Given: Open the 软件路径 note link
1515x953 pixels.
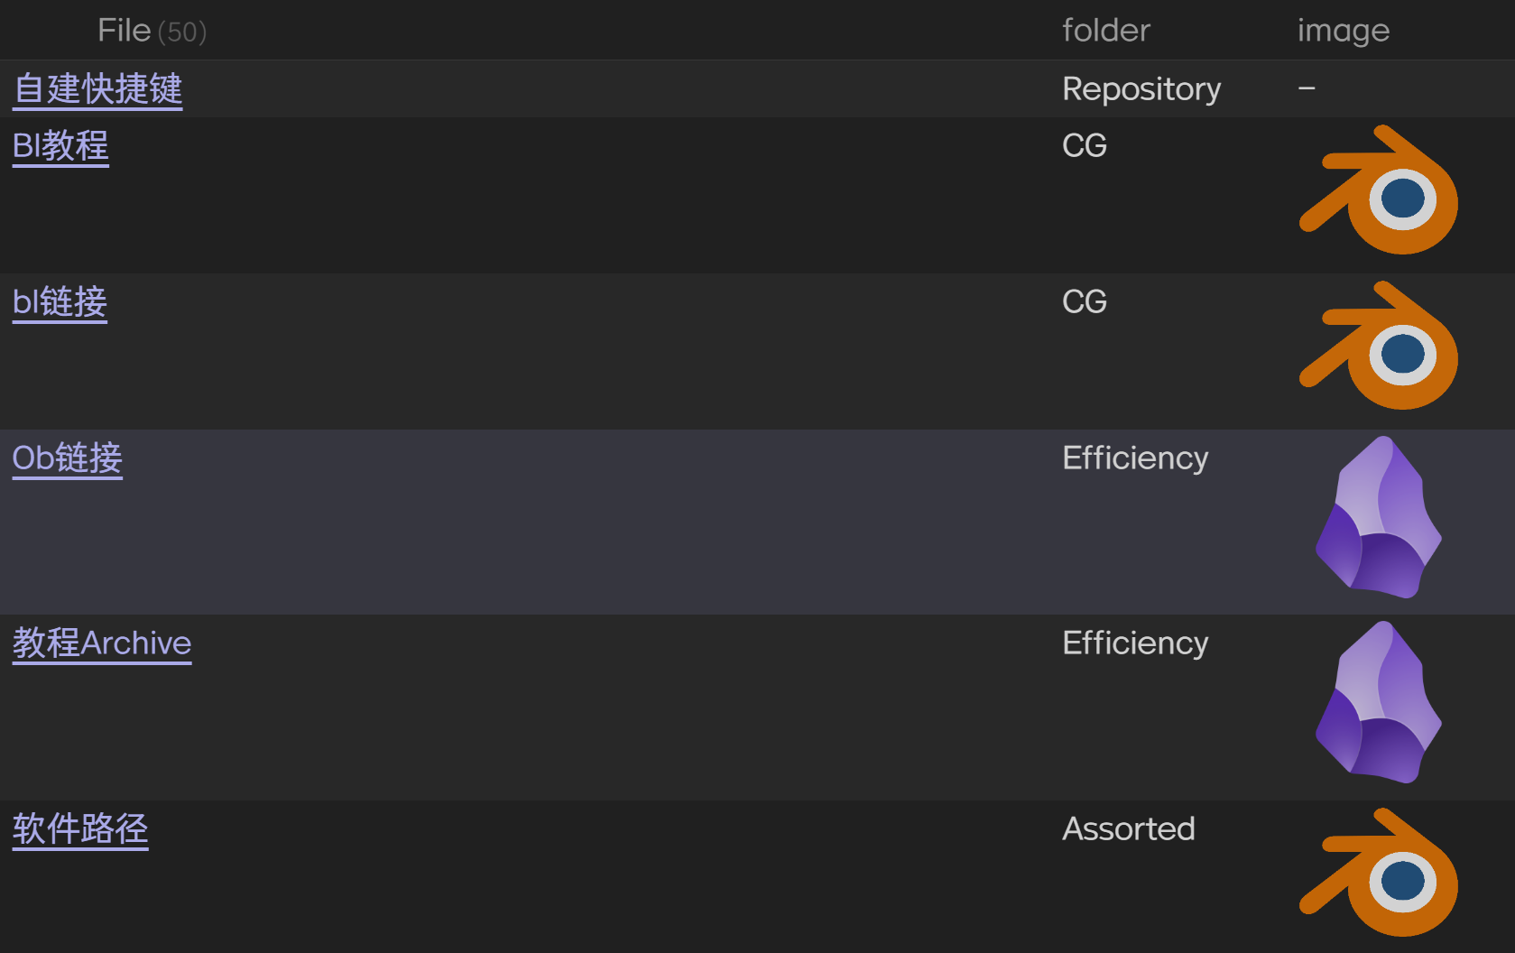Looking at the screenshot, I should click(80, 829).
